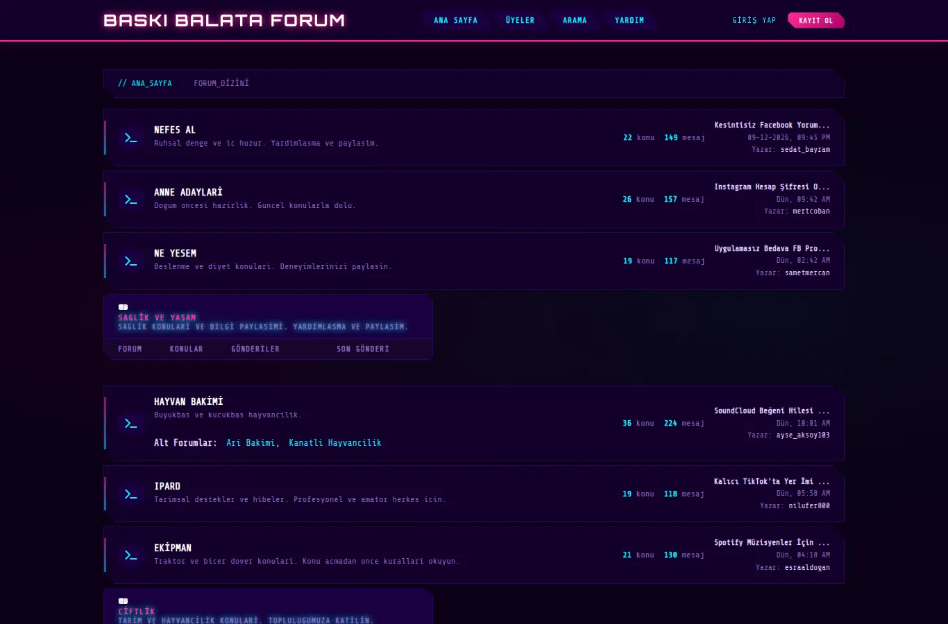The height and width of the screenshot is (624, 948).
Task: Go to ARAMA in the navigation
Action: coord(575,21)
